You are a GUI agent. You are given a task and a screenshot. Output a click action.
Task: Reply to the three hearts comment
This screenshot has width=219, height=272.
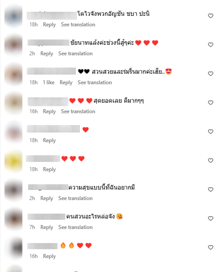pyautogui.click(x=49, y=169)
